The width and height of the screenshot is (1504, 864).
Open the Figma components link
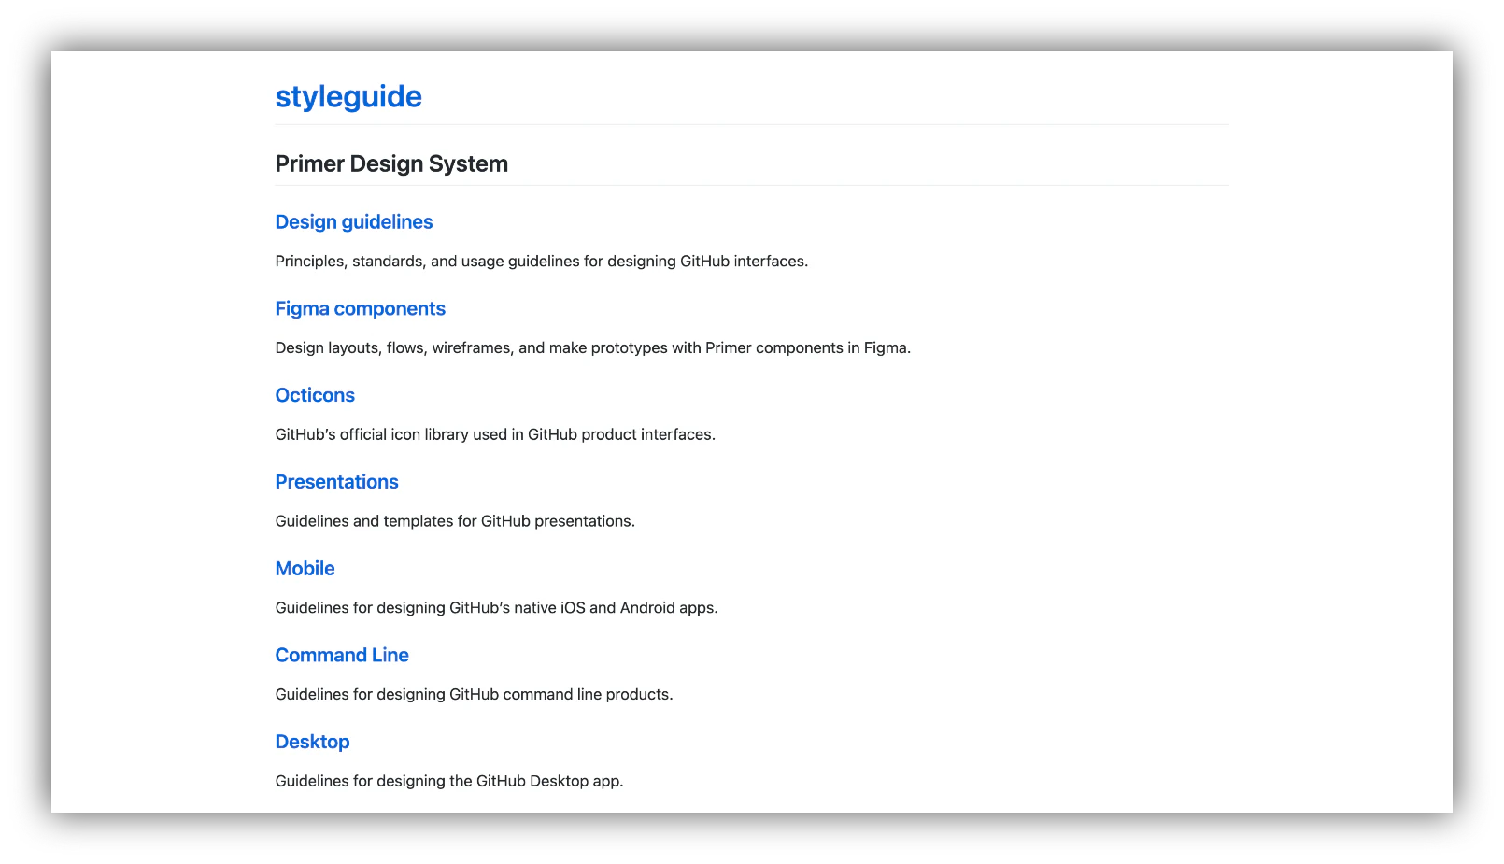(x=360, y=309)
